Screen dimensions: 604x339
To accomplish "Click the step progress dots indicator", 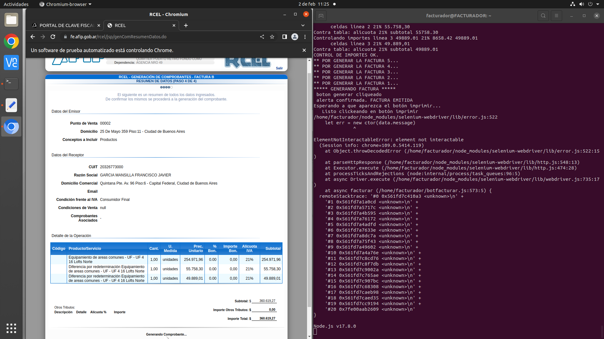I will [166, 87].
